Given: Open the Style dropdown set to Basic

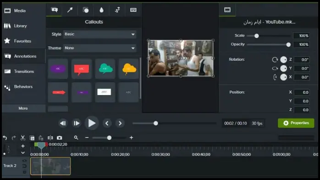Looking at the screenshot, I should coord(99,34).
